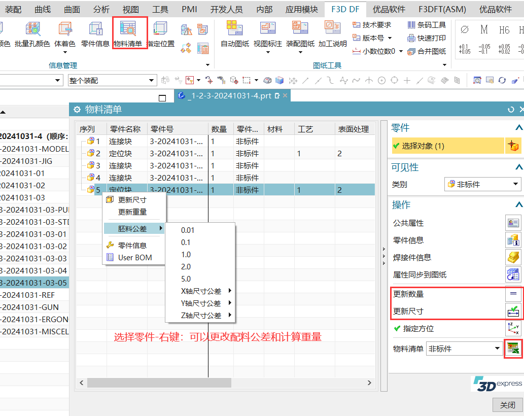524x416 pixels.
Task: Open the 整个装配 scope dropdown
Action: tap(112, 81)
